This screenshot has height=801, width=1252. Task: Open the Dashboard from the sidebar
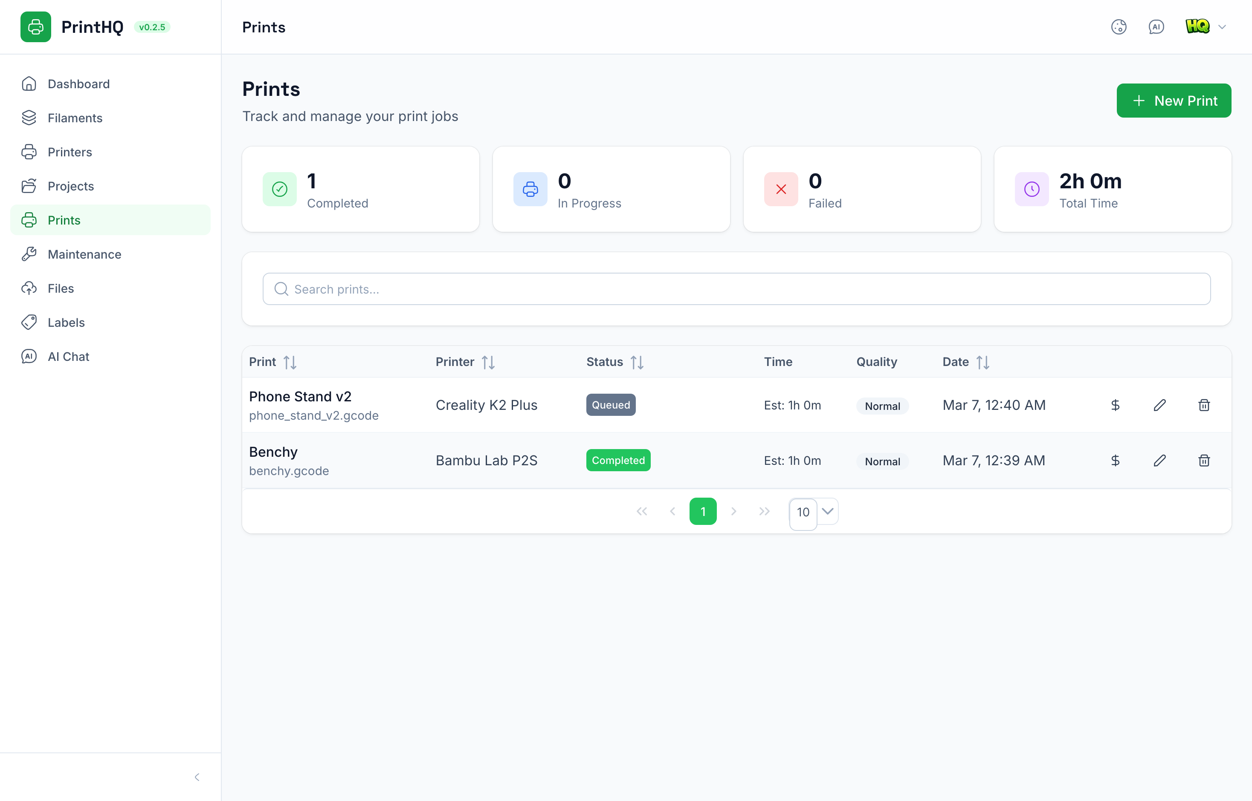tap(78, 84)
